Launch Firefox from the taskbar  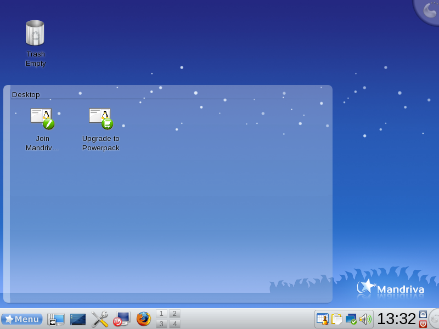pyautogui.click(x=143, y=319)
